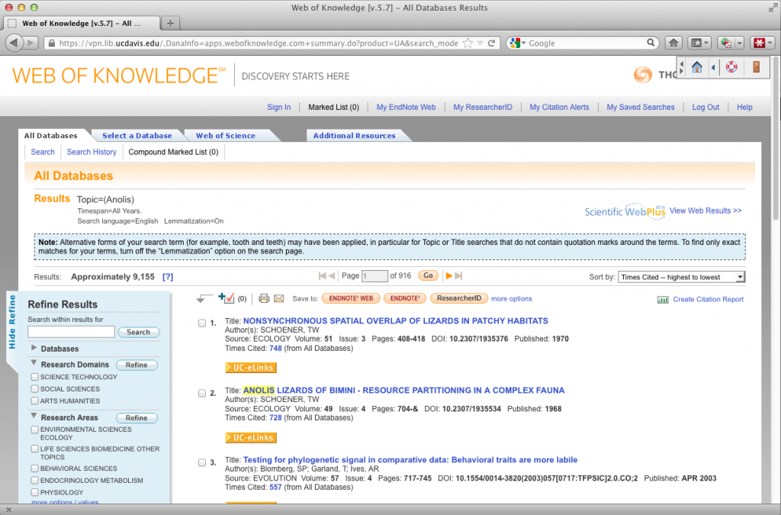This screenshot has height=515, width=781.
Task: Click the browser forward arrow button
Action: tap(31, 43)
